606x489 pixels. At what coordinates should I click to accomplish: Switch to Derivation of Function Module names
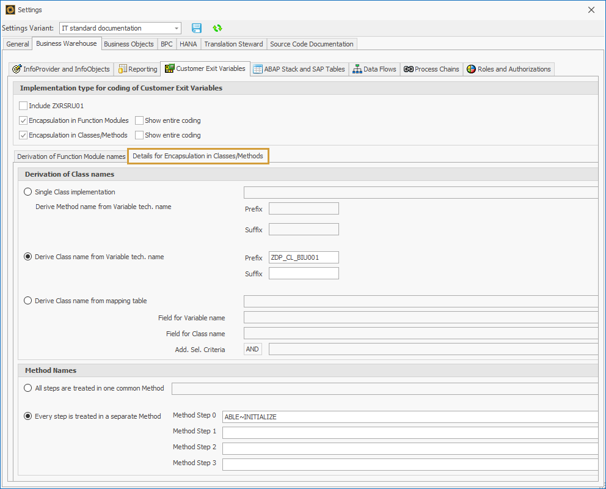point(70,156)
